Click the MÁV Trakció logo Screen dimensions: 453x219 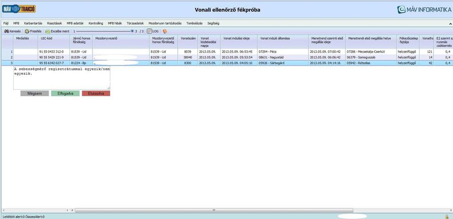(19, 9)
